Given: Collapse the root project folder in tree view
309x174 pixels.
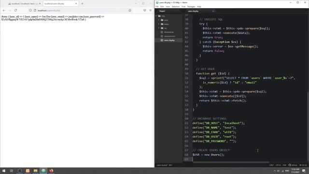Looking at the screenshot, I should 156,16.
